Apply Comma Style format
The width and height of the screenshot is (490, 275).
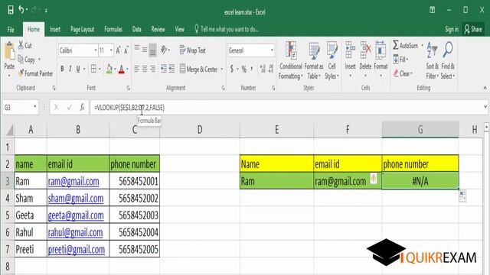tap(252, 69)
